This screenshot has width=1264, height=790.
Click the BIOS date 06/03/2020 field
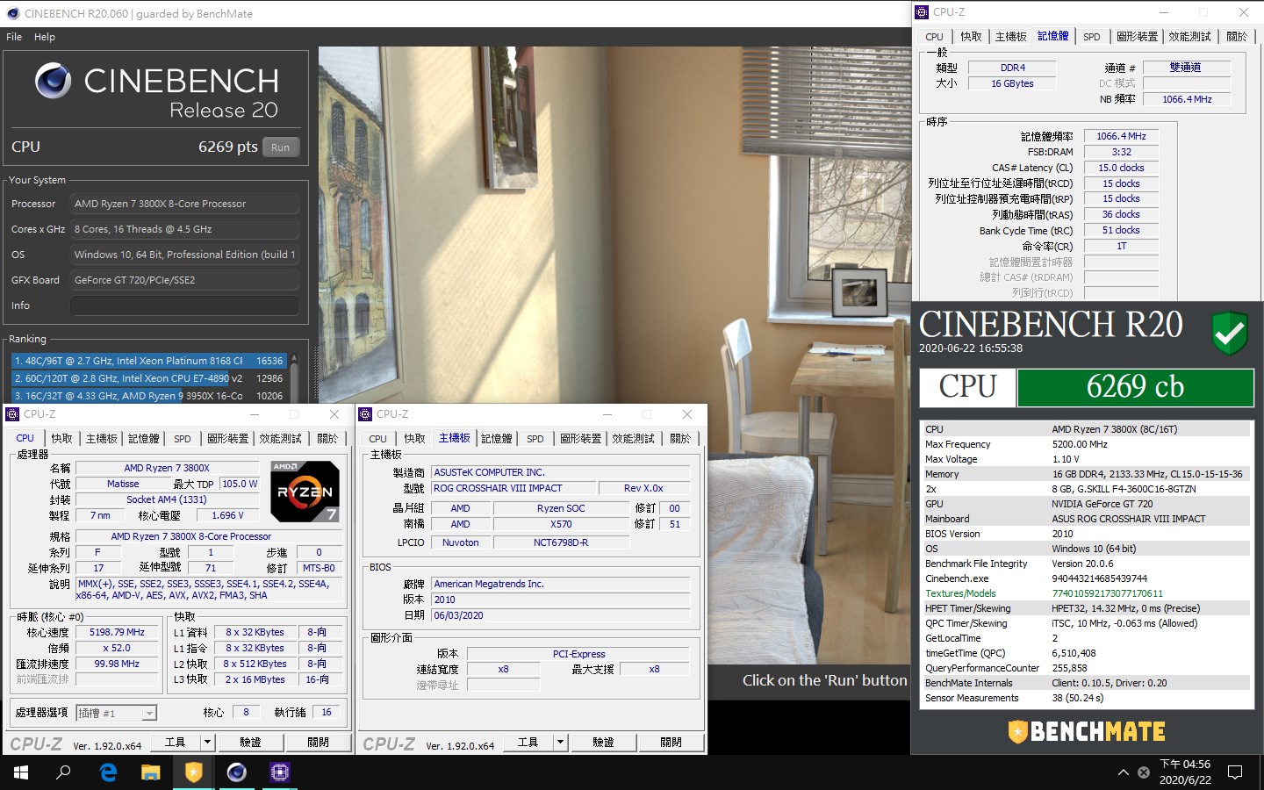coord(560,615)
